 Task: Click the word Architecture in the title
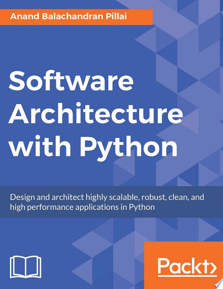95,113
